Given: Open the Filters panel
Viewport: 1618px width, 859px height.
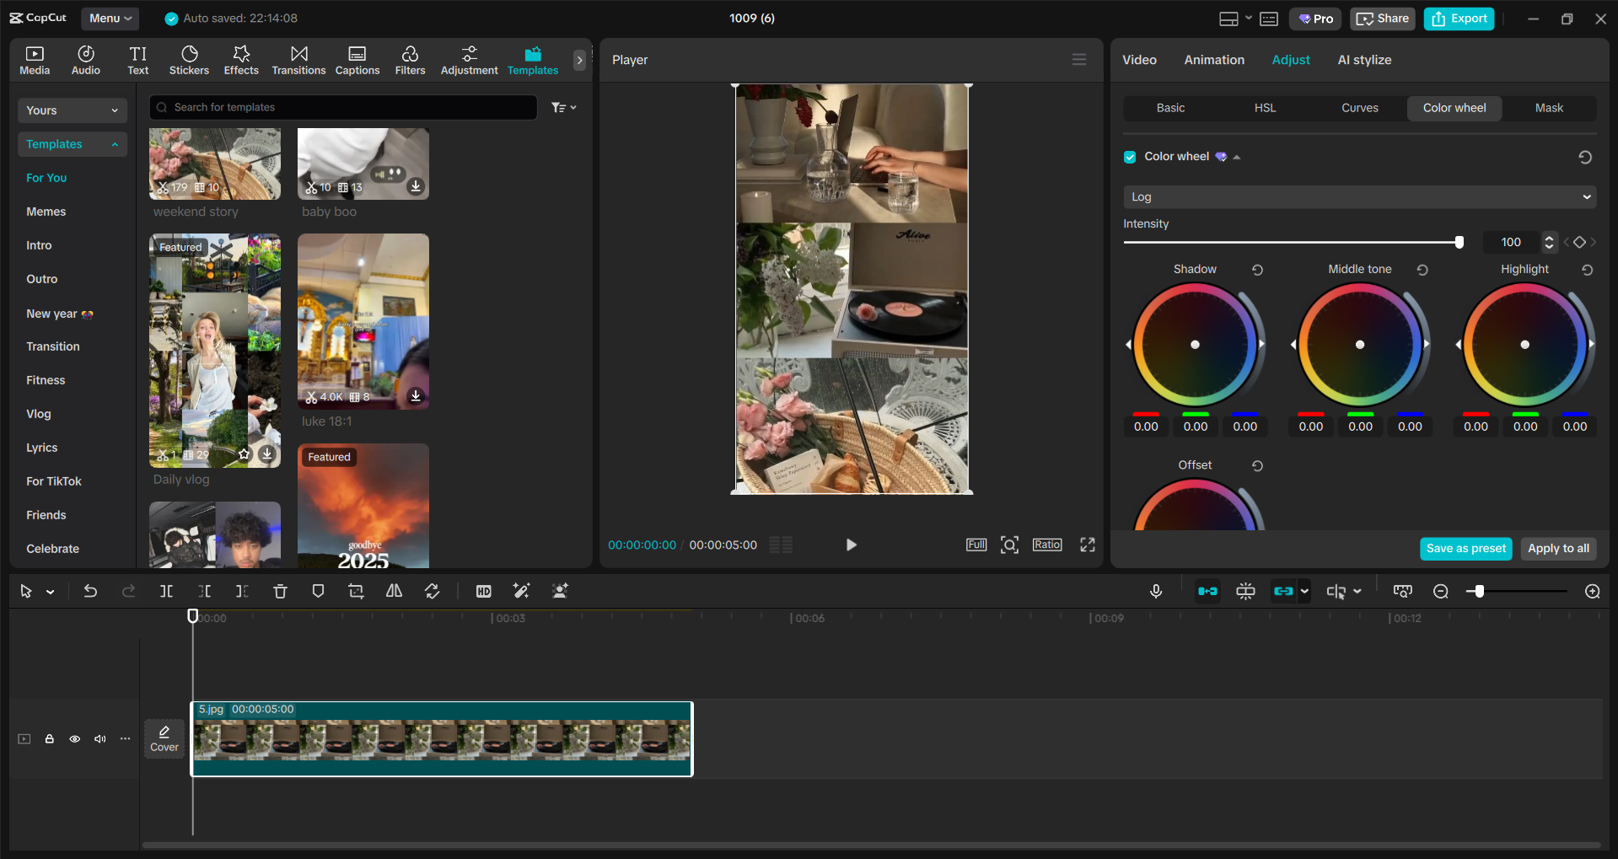Looking at the screenshot, I should [x=410, y=59].
